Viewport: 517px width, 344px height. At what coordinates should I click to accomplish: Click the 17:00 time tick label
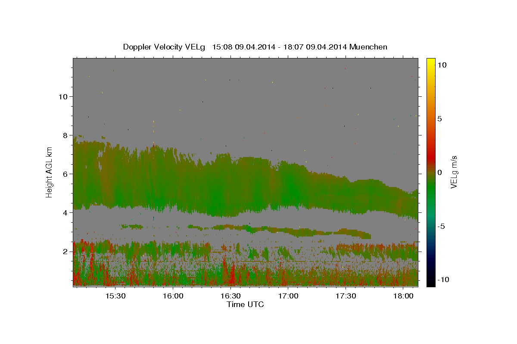pos(288,296)
